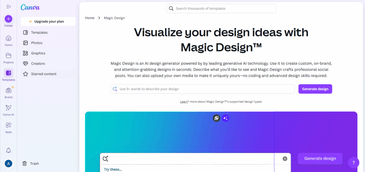The width and height of the screenshot is (365, 172).
Task: Click the crown icon on Upgrade button
Action: (30, 21)
